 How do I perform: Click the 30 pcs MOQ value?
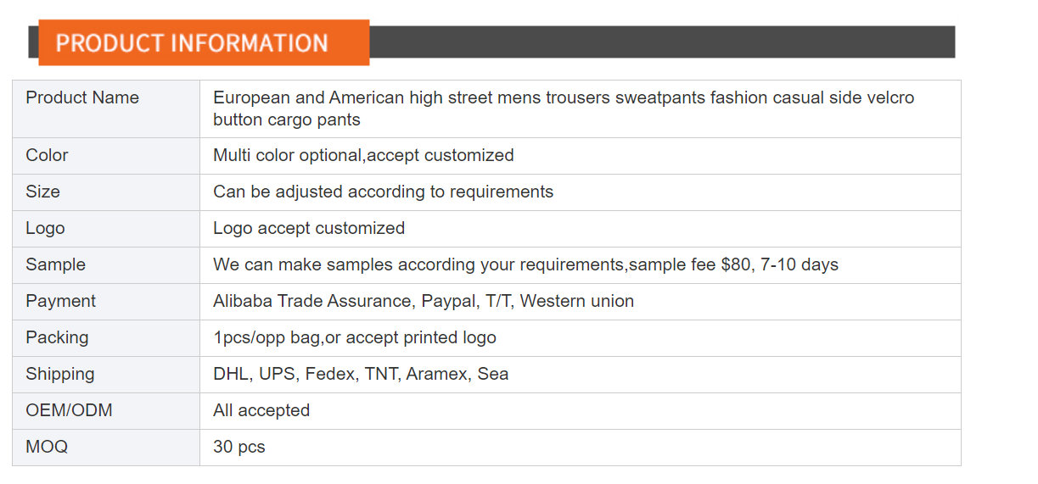239,447
